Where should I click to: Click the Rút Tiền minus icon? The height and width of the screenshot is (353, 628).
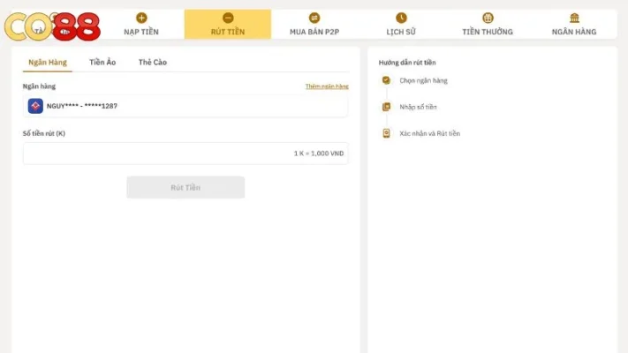228,18
